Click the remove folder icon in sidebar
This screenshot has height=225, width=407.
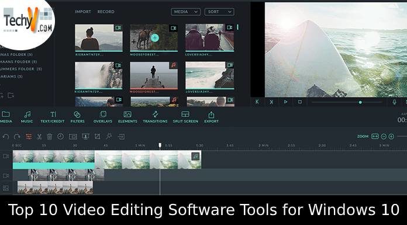[x=11, y=95]
